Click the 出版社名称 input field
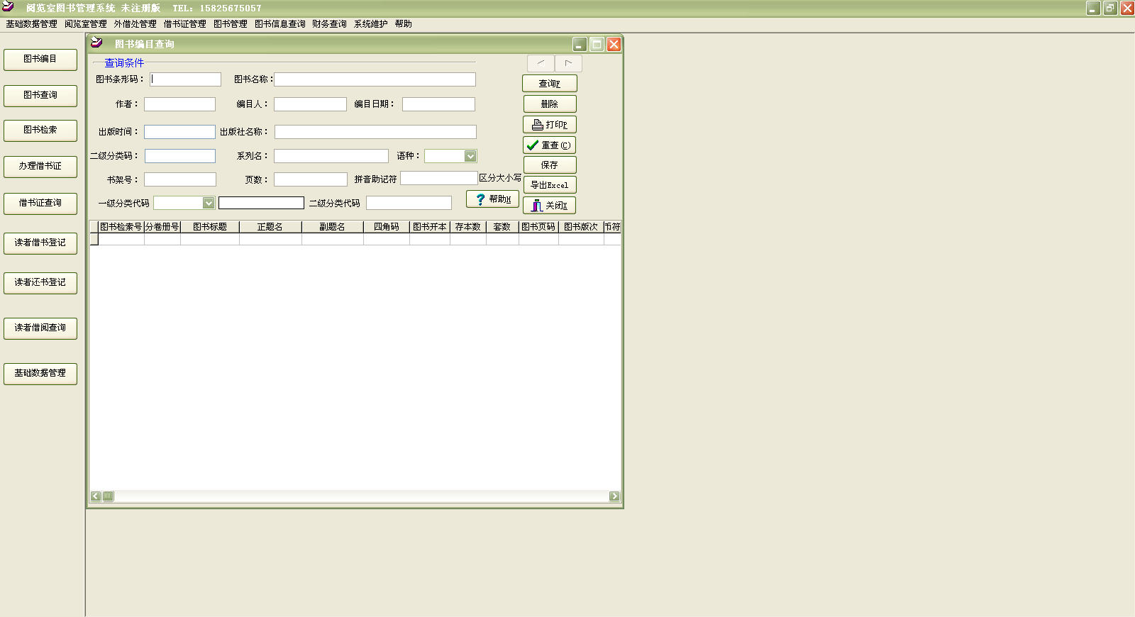This screenshot has height=617, width=1135. (x=375, y=132)
